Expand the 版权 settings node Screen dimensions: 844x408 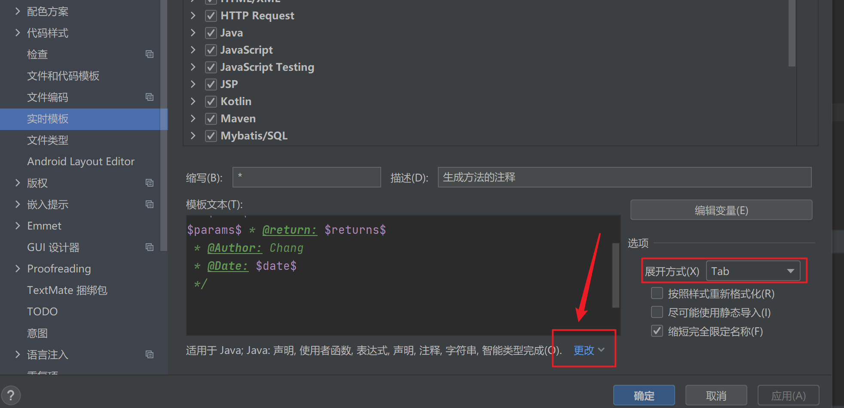18,183
